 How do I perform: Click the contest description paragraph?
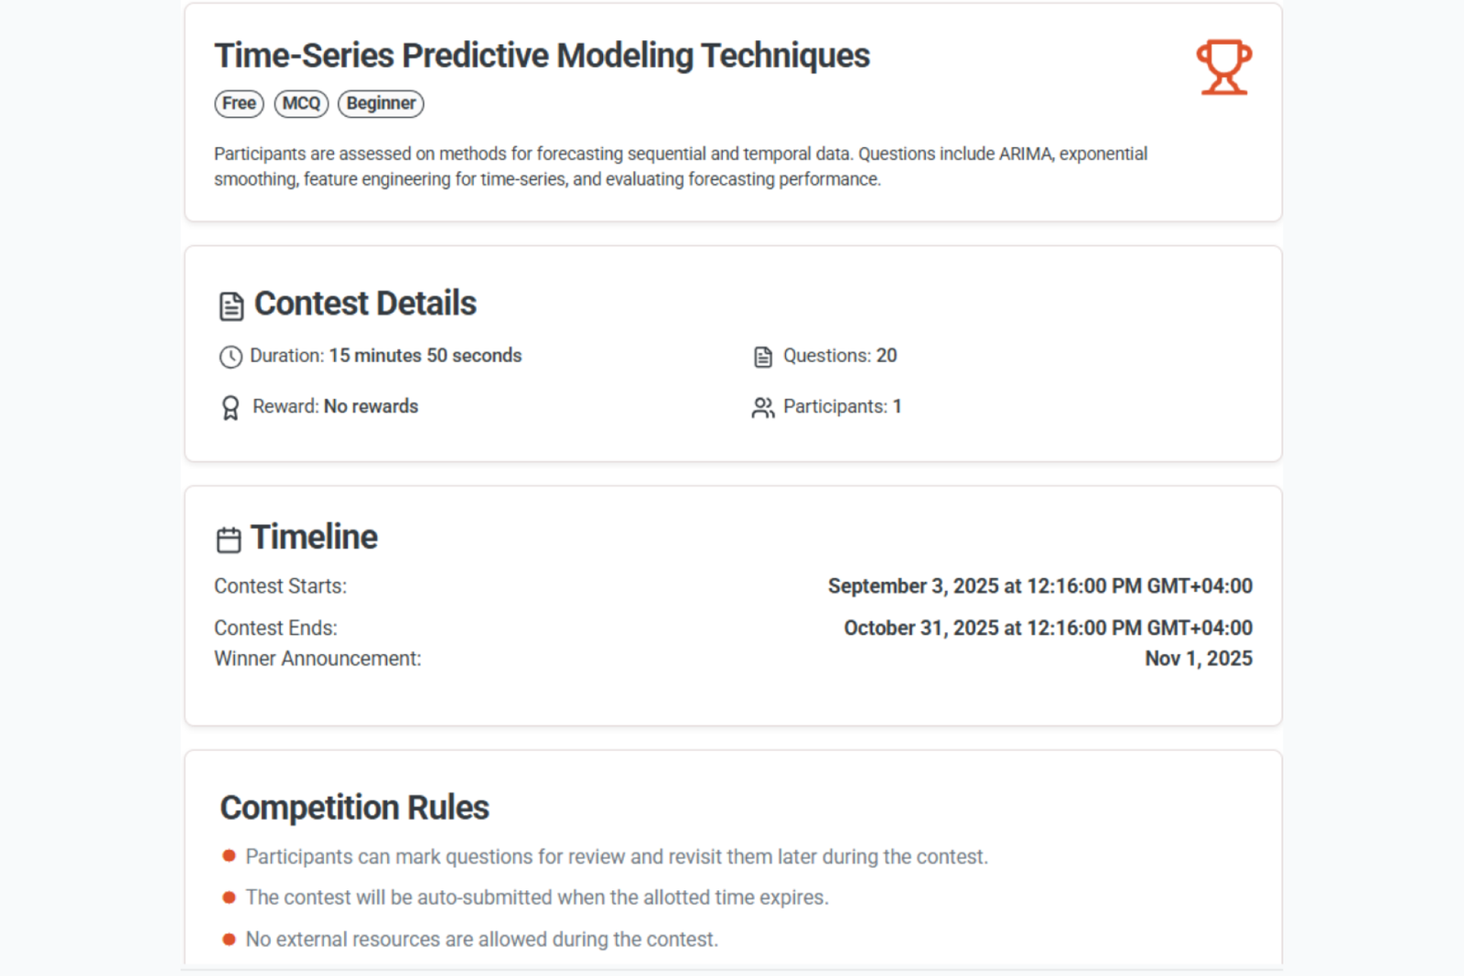click(x=681, y=166)
